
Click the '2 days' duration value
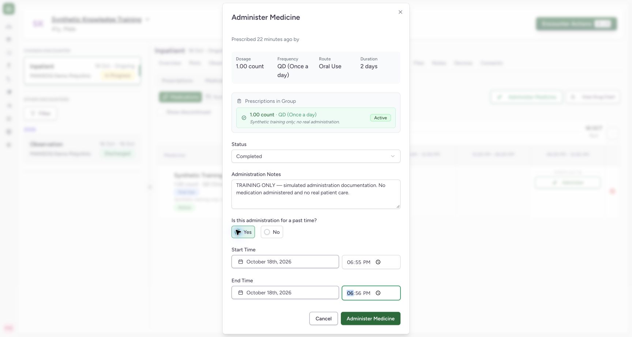[x=369, y=66]
